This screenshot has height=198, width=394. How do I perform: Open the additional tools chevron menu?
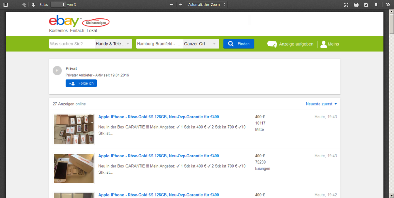[x=388, y=5]
